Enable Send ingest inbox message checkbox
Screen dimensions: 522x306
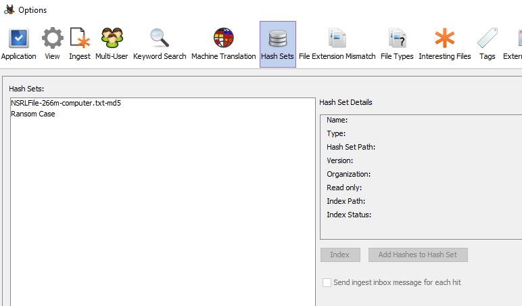pyautogui.click(x=327, y=282)
